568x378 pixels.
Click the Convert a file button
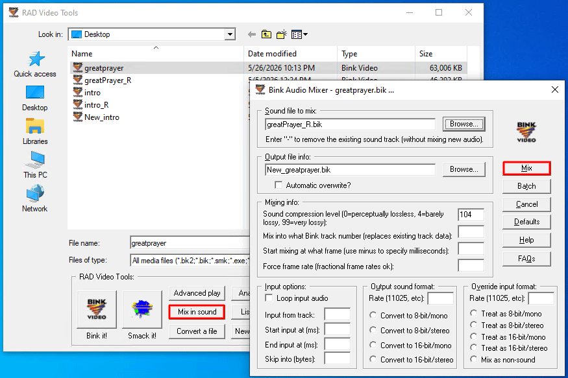(197, 331)
